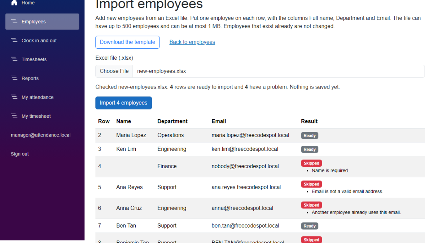
Task: Click 'Email is not a valid email address.' message
Action: click(x=347, y=192)
